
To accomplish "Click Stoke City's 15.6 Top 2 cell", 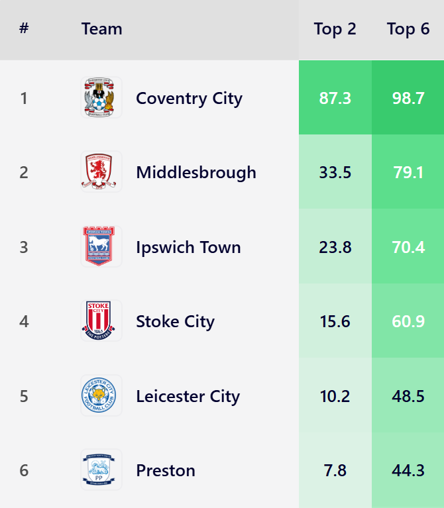I will coord(335,321).
